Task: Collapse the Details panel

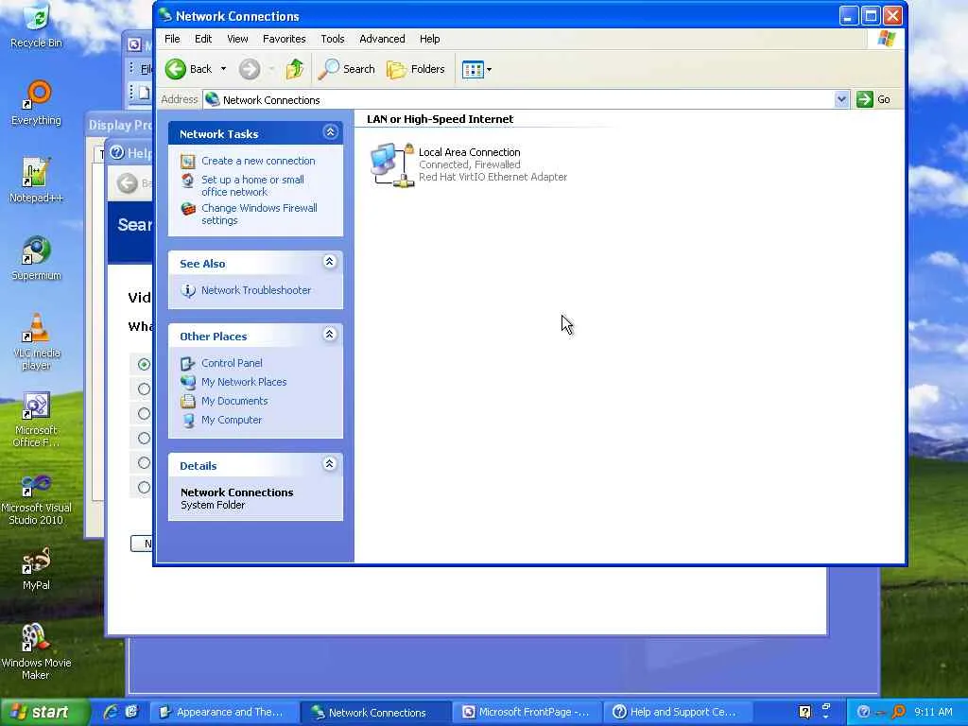Action: pos(330,464)
